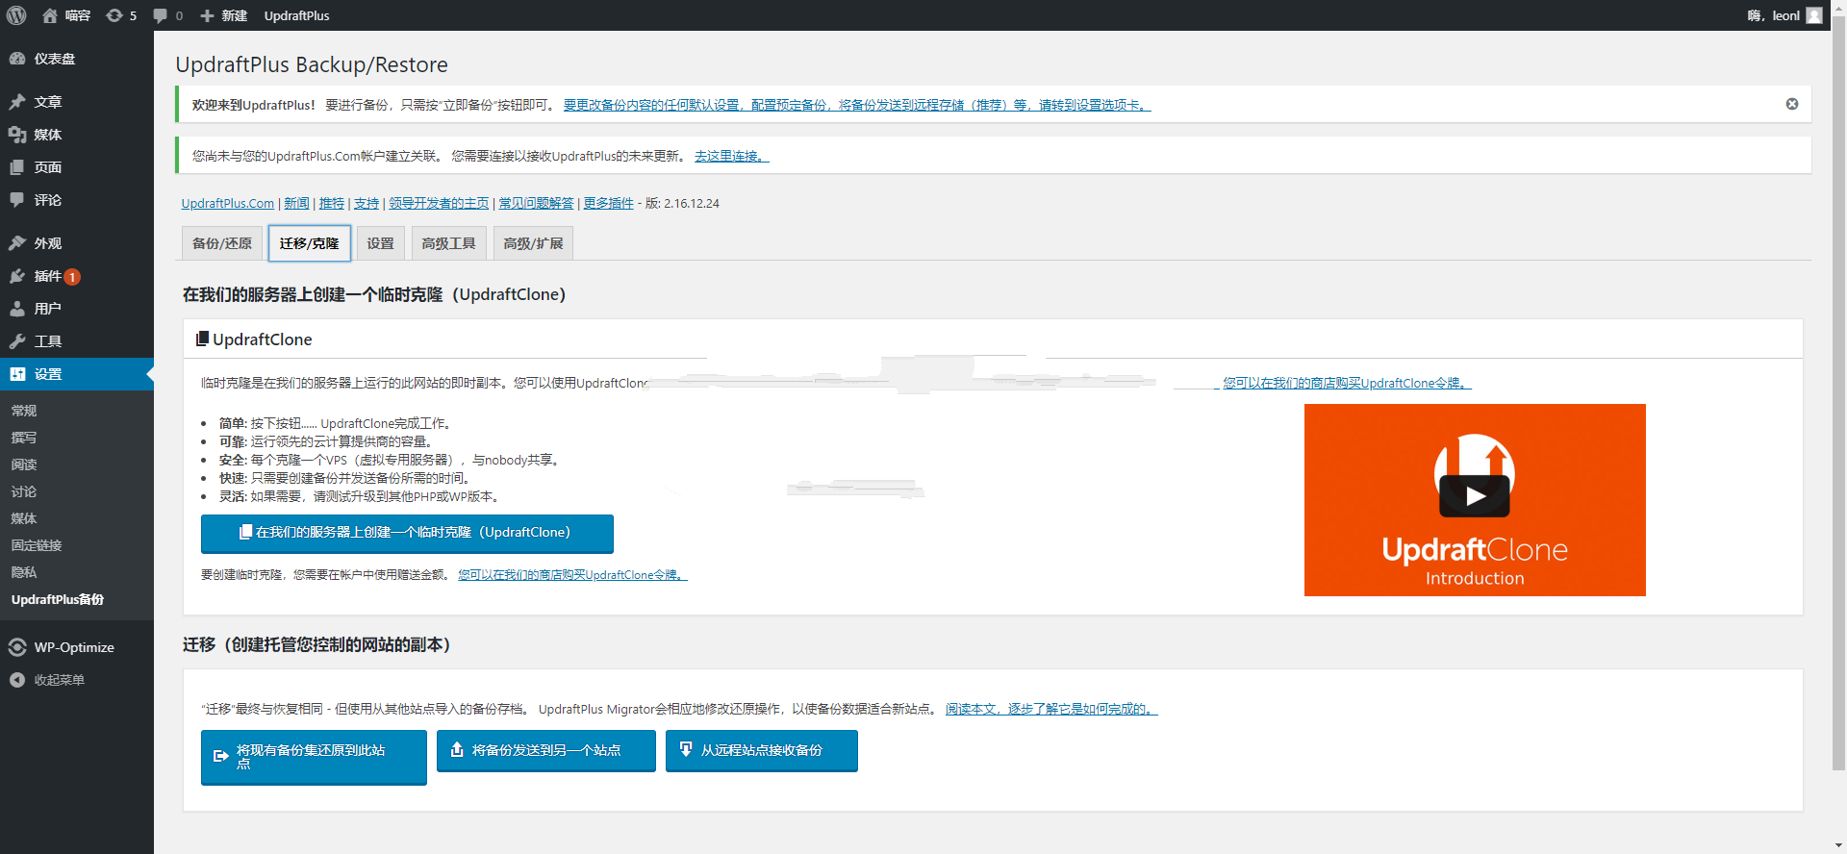This screenshot has width=1847, height=854.
Task: Play the UpdraftClone Introduction video
Action: tap(1474, 496)
